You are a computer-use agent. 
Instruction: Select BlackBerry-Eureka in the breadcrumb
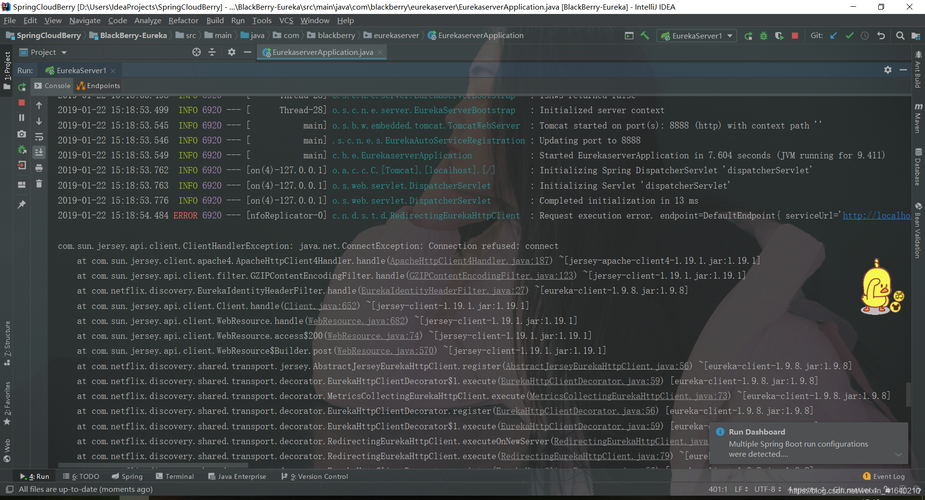pyautogui.click(x=128, y=36)
